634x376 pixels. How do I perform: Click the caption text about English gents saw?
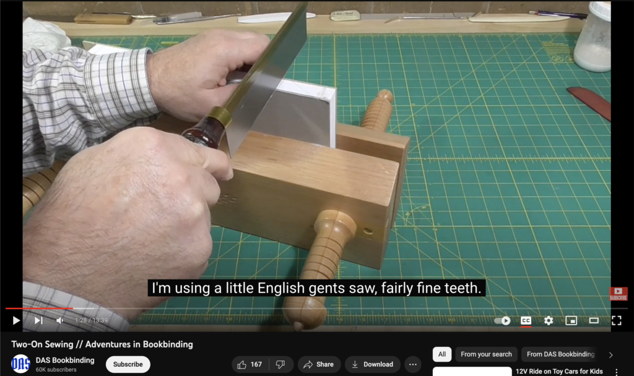pos(316,288)
